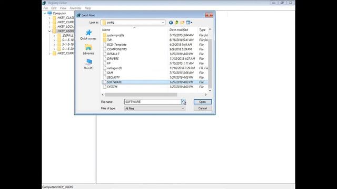The width and height of the screenshot is (337, 189).
Task: Click the scroll right arrow of file list
Action: [206, 94]
